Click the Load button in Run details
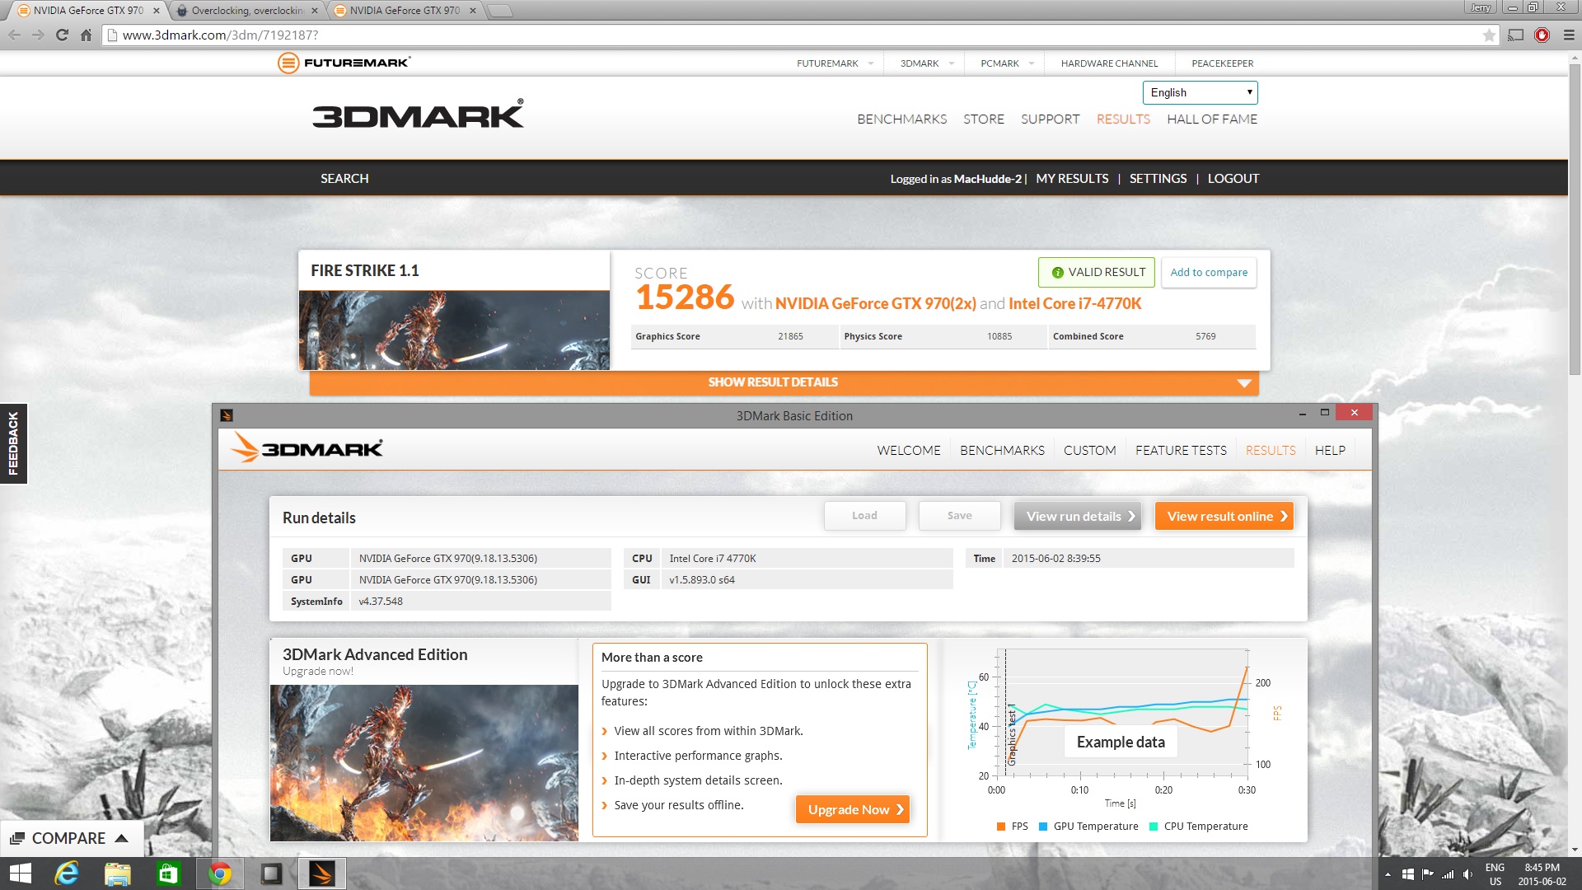Image resolution: width=1582 pixels, height=890 pixels. [864, 516]
